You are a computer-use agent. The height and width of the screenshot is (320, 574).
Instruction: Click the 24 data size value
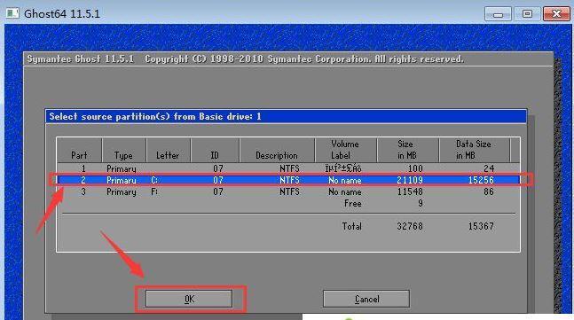pos(488,168)
